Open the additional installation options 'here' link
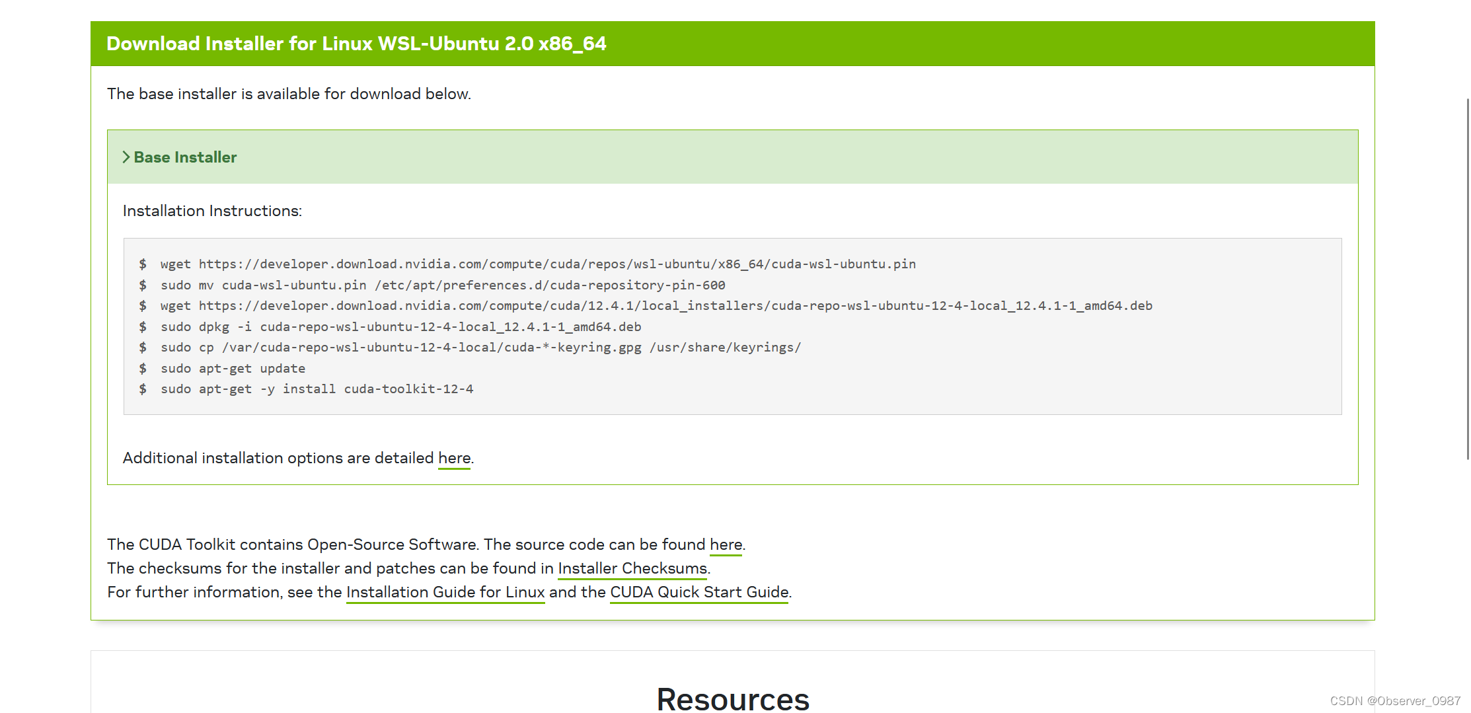Screen dimensions: 1471x713 455,458
